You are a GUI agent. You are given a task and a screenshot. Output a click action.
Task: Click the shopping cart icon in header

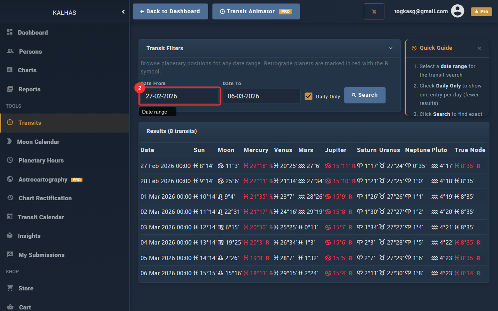tap(374, 12)
